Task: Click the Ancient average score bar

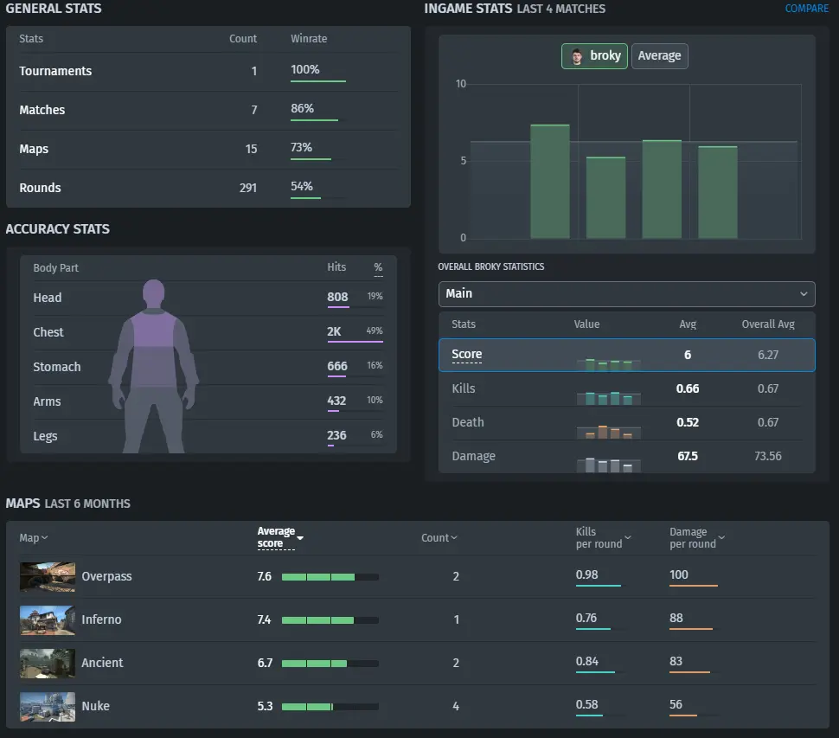Action: pos(330,664)
